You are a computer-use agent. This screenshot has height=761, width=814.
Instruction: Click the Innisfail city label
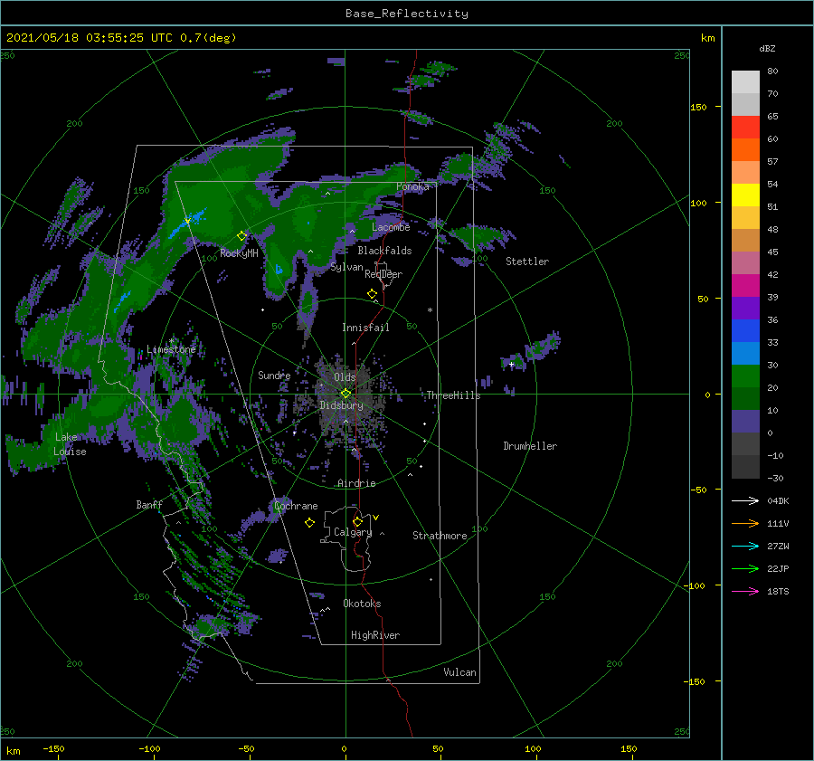[x=365, y=328]
